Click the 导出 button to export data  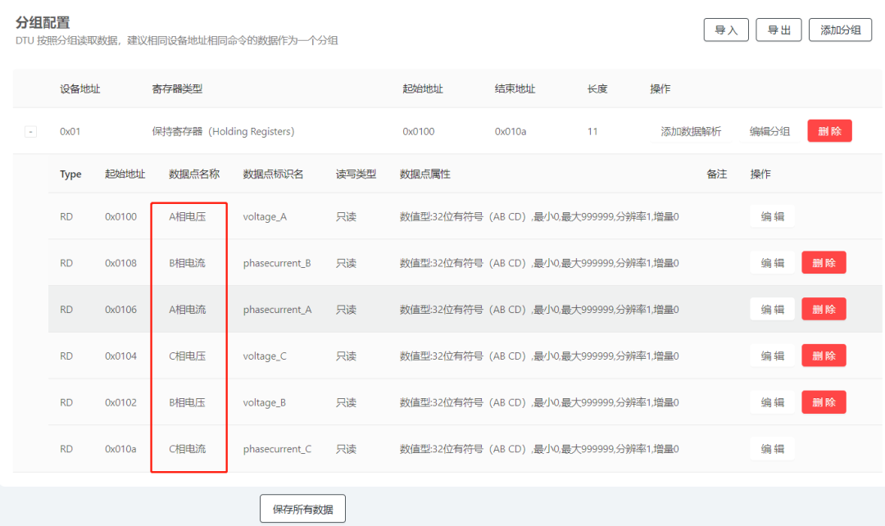click(778, 29)
